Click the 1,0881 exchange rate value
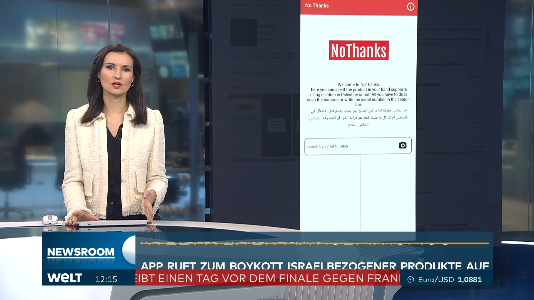Screen dimensions: 534x300 tap(470, 279)
